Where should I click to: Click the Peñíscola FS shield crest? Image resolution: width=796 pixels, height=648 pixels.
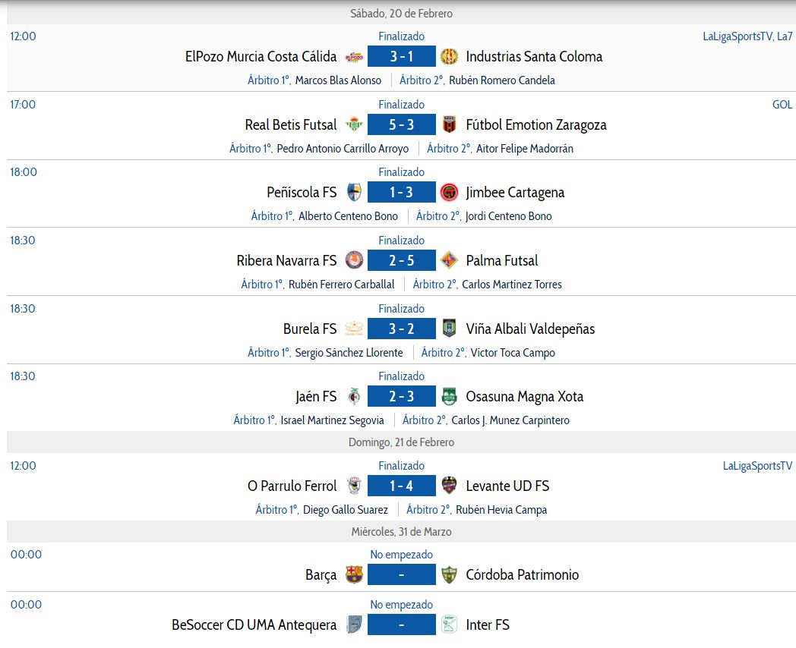click(355, 192)
